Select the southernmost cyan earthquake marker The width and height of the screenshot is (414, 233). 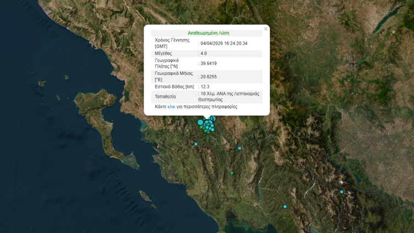(285, 206)
